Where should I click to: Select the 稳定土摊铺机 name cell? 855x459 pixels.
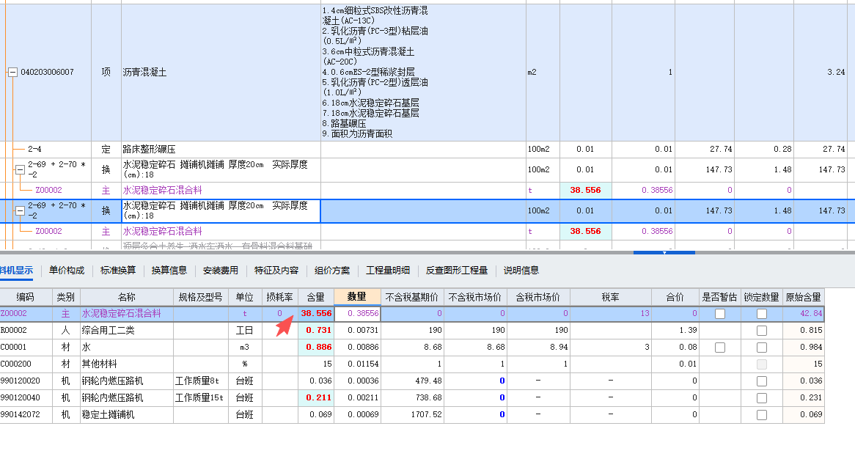(x=127, y=415)
